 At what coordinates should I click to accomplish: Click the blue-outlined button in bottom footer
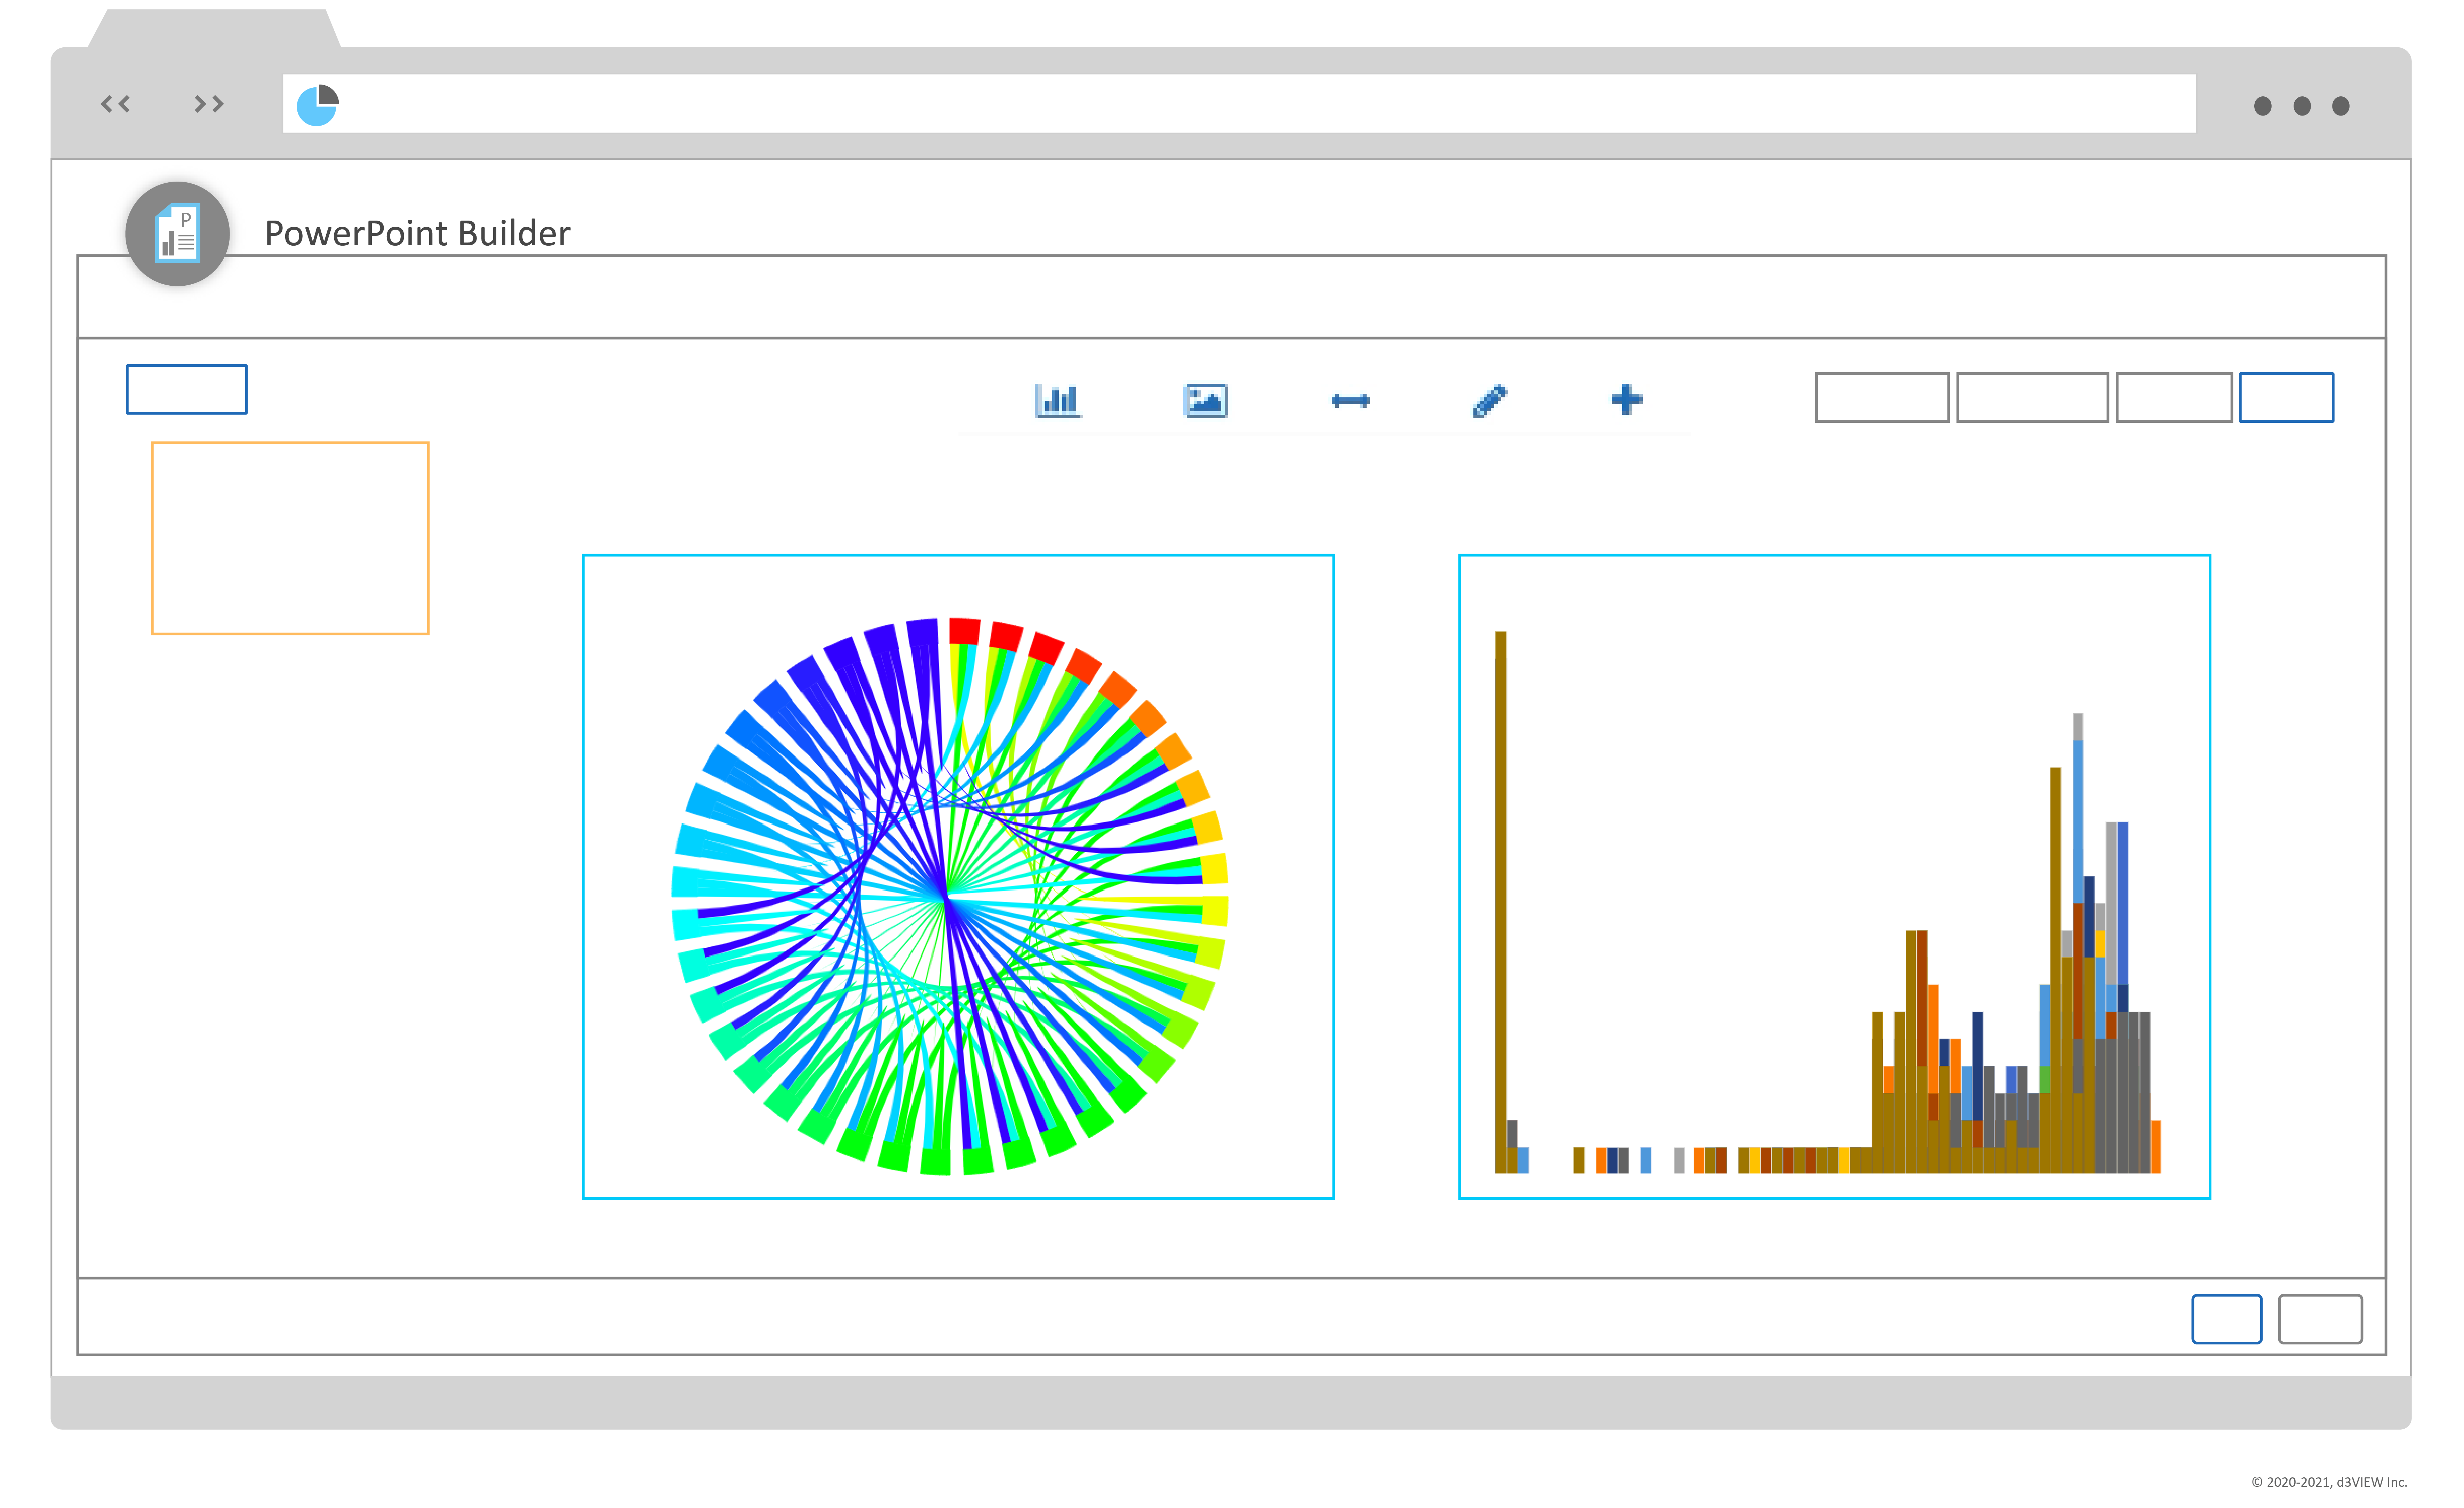[2227, 1319]
